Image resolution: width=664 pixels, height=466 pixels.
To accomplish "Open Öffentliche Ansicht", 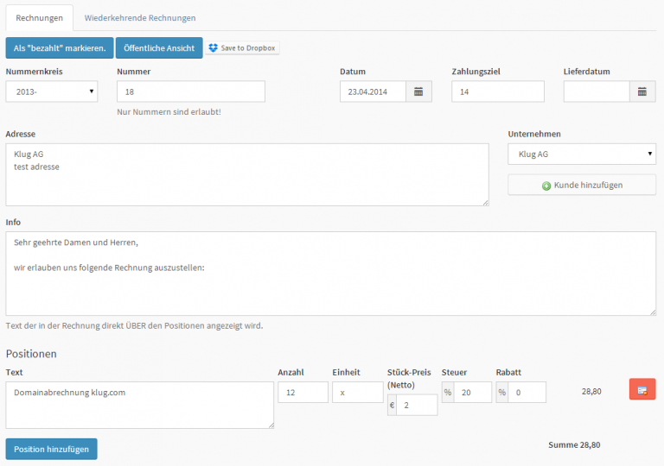I will pyautogui.click(x=159, y=47).
